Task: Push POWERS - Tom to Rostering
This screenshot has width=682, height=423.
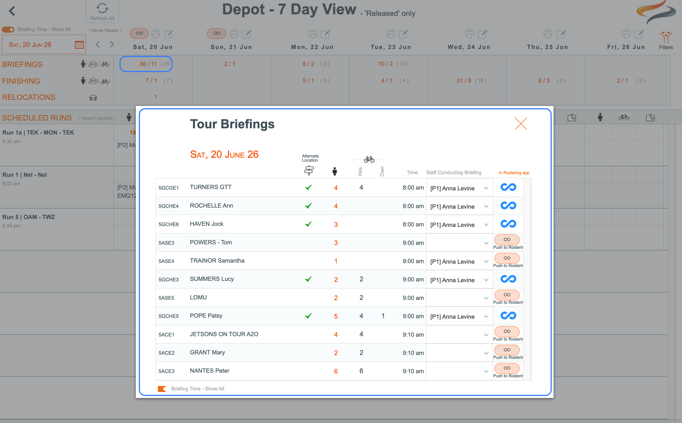Action: (x=507, y=240)
